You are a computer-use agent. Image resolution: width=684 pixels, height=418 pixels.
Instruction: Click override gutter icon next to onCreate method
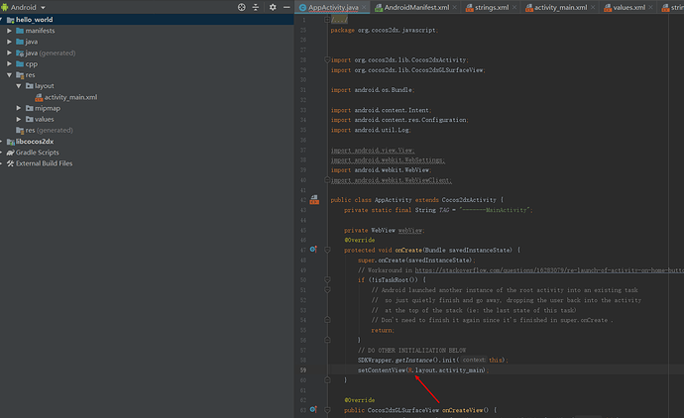[313, 251]
